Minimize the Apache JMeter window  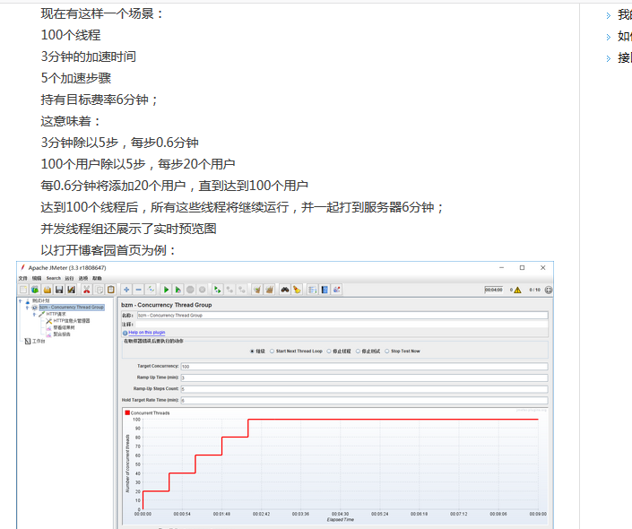coord(501,268)
